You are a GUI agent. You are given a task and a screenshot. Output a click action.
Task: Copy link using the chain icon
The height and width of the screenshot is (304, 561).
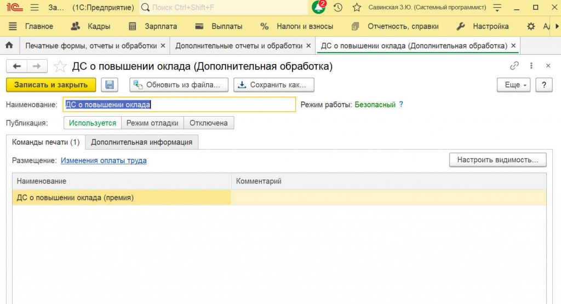[x=514, y=66]
